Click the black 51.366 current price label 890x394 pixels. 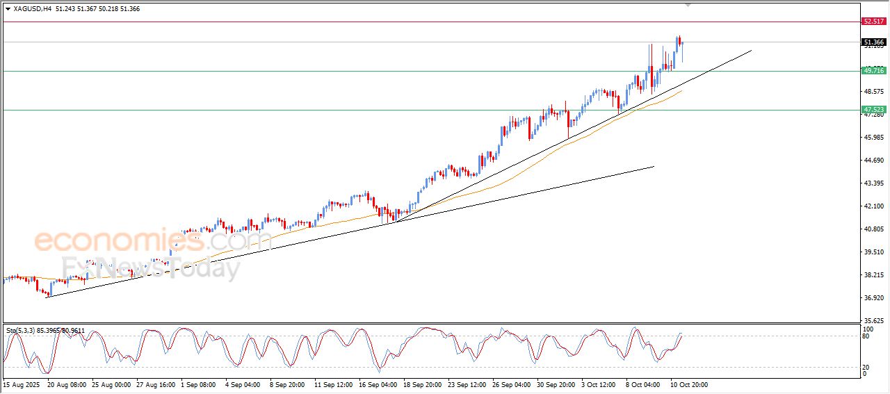(x=873, y=42)
